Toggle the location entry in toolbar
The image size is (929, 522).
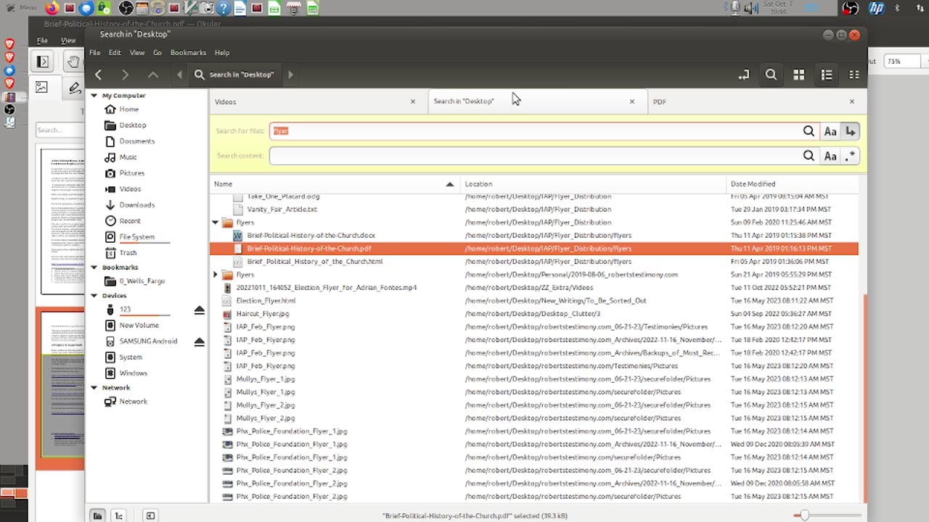click(x=744, y=75)
